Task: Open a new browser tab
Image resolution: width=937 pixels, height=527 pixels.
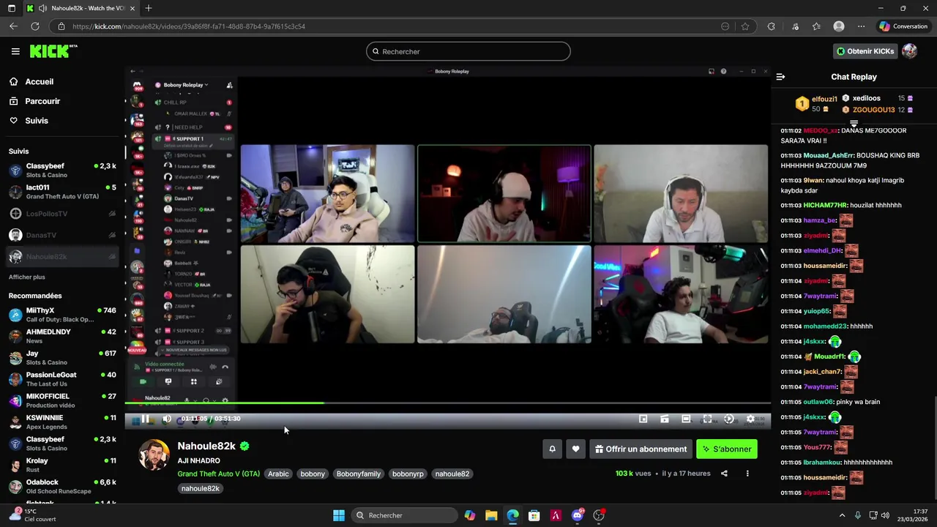Action: coord(148,8)
